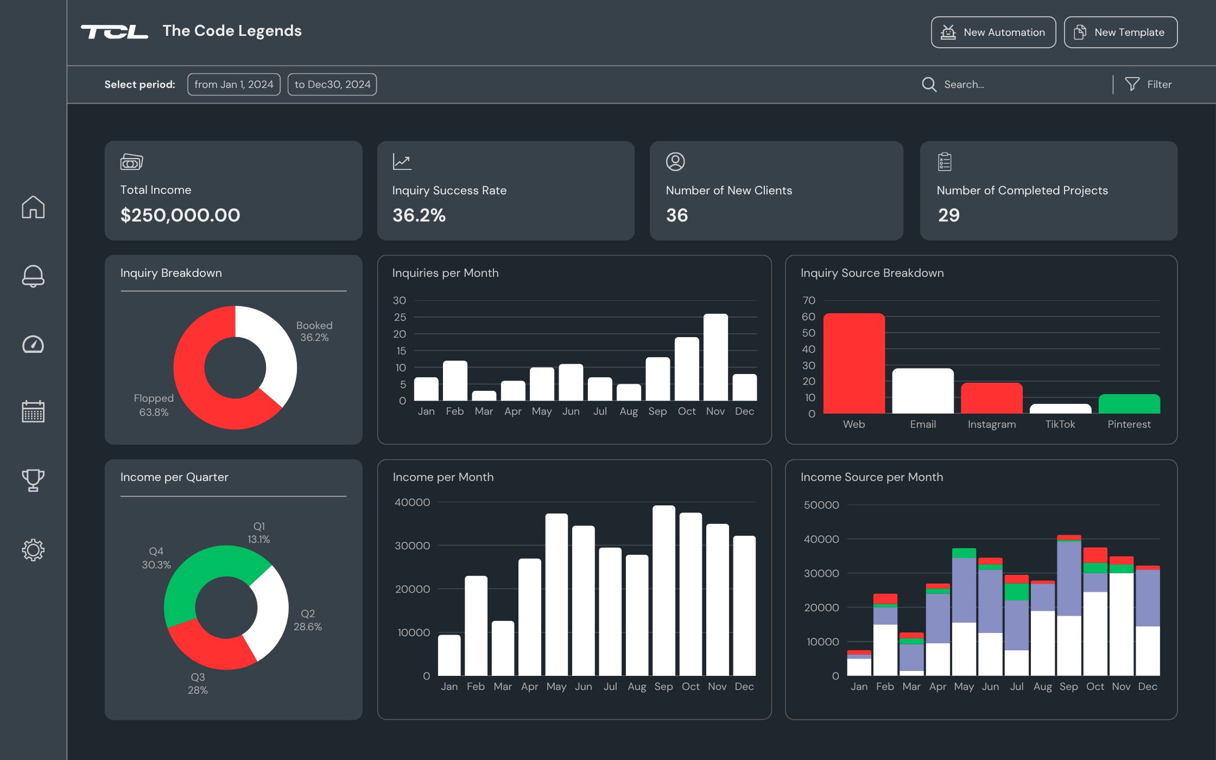Screen dimensions: 1216x760
Task: Click the magnifier search icon
Action: [929, 84]
